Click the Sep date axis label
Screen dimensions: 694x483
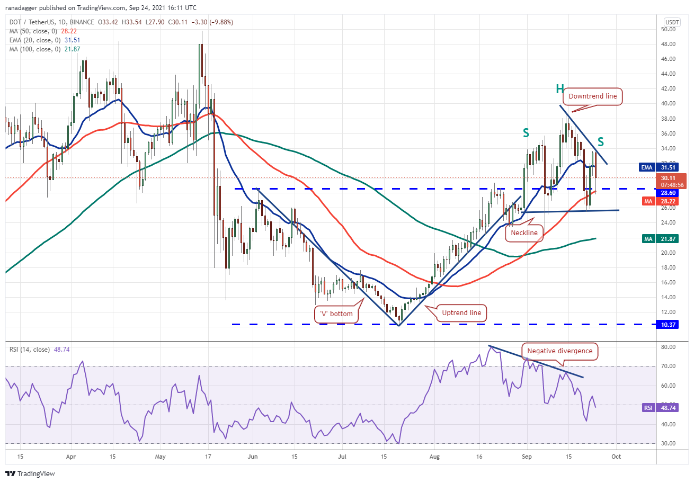526,456
